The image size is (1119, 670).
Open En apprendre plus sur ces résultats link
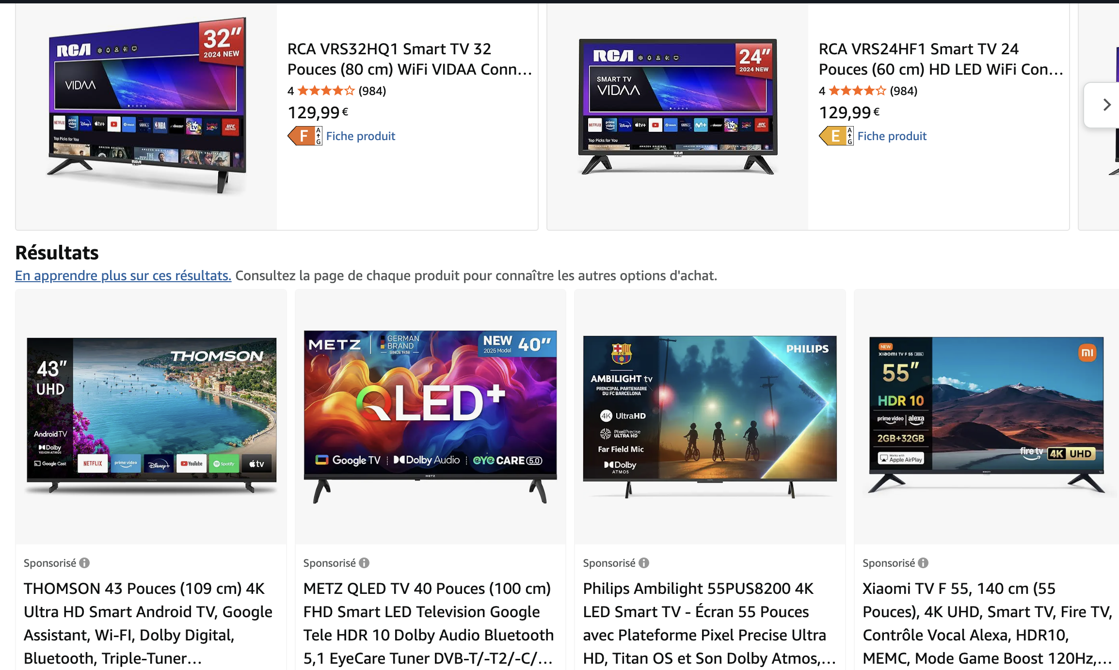(123, 275)
